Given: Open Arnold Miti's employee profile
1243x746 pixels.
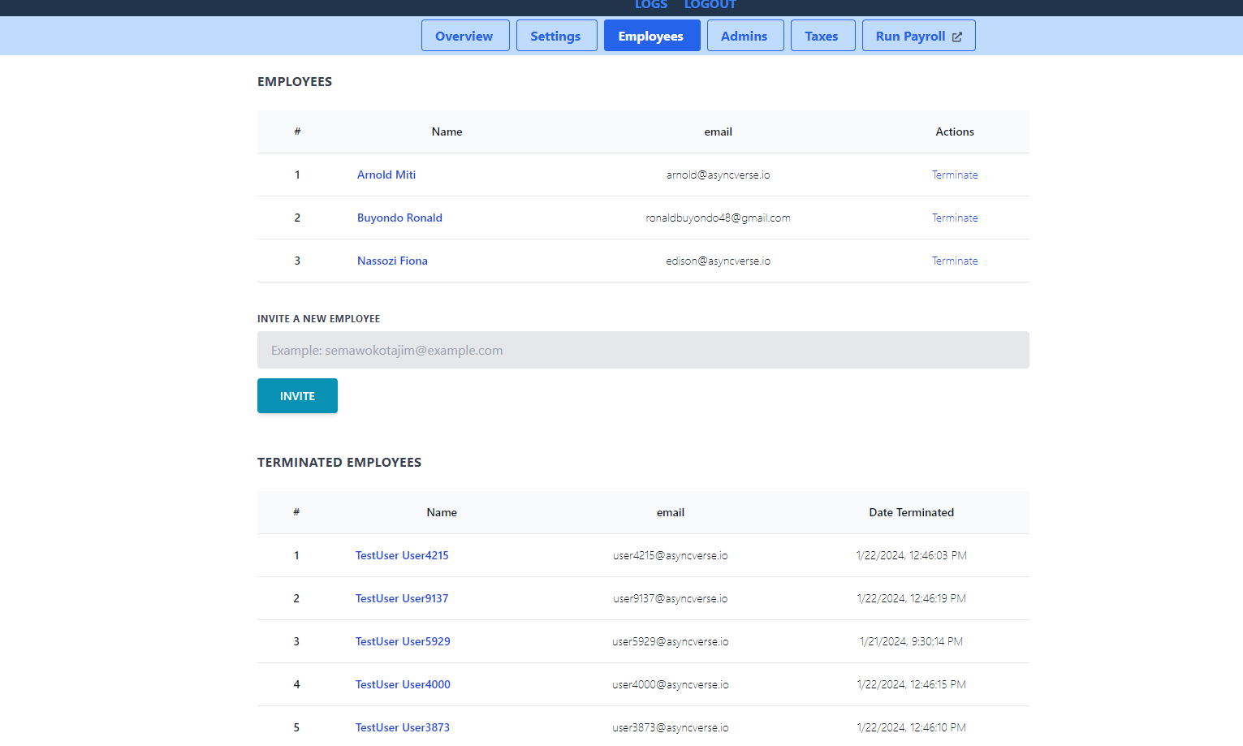Looking at the screenshot, I should [386, 175].
